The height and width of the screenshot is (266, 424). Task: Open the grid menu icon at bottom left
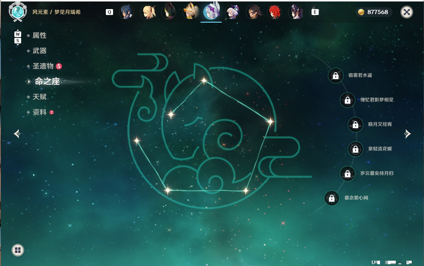18,250
